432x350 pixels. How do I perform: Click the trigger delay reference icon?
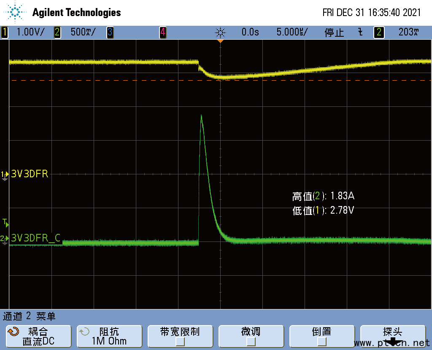pyautogui.click(x=220, y=33)
